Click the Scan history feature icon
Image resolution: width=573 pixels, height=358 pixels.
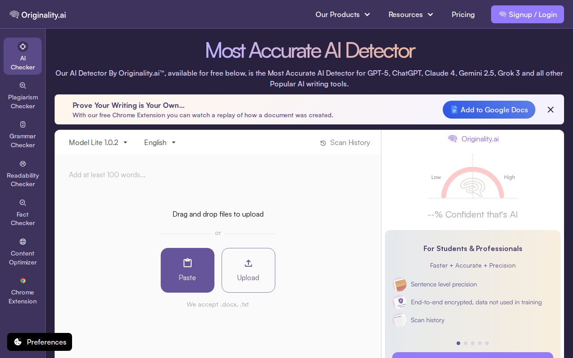[400, 320]
